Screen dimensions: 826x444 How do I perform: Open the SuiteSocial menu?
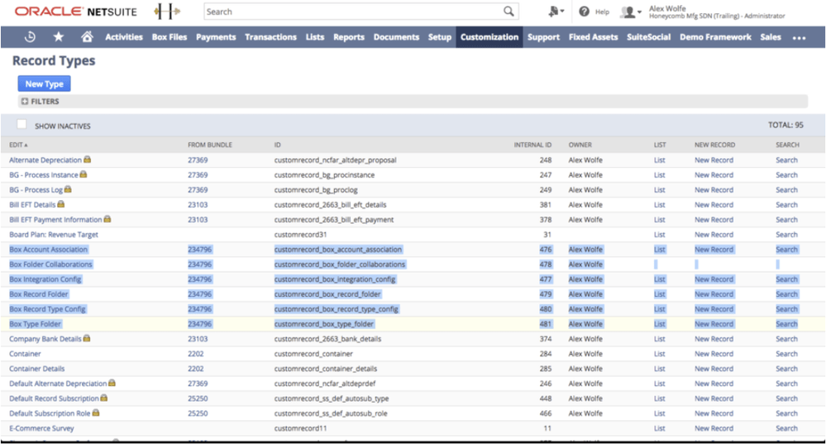pyautogui.click(x=648, y=37)
